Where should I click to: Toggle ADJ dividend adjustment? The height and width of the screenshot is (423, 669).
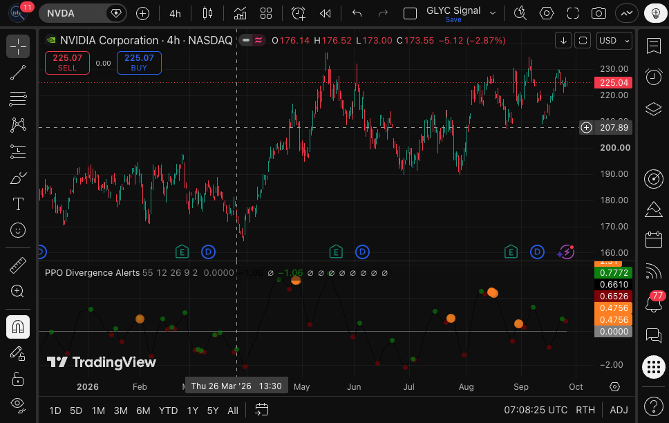pyautogui.click(x=619, y=410)
